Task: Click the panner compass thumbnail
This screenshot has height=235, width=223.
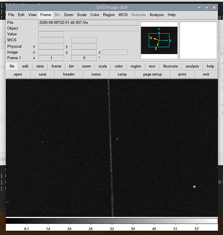Action: (159, 40)
